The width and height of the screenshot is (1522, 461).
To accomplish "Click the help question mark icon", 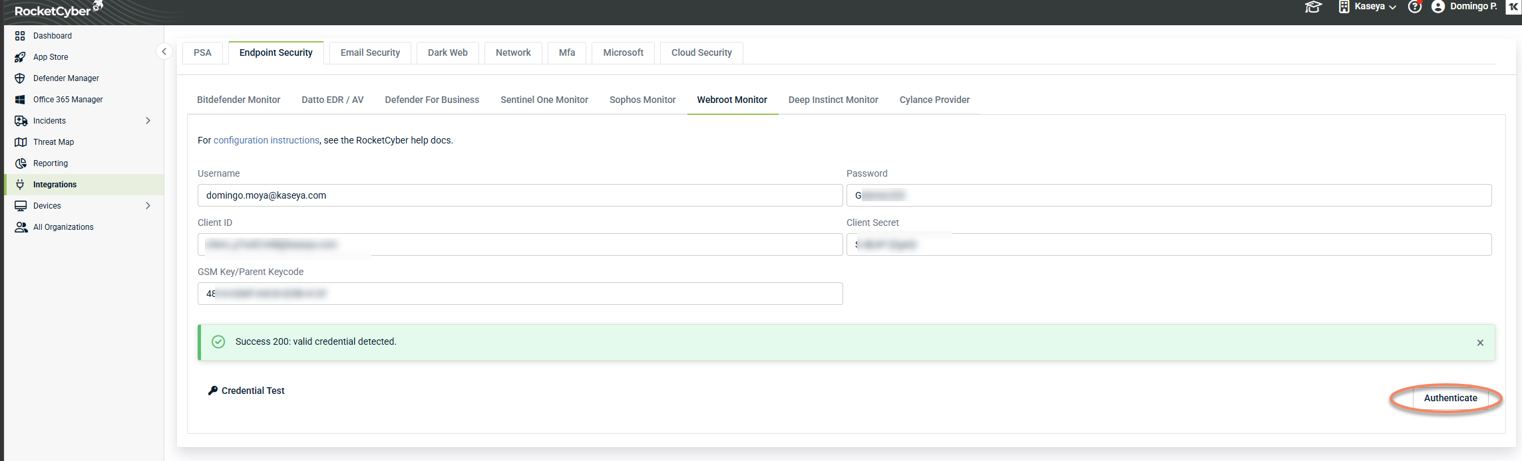I will tap(1415, 7).
